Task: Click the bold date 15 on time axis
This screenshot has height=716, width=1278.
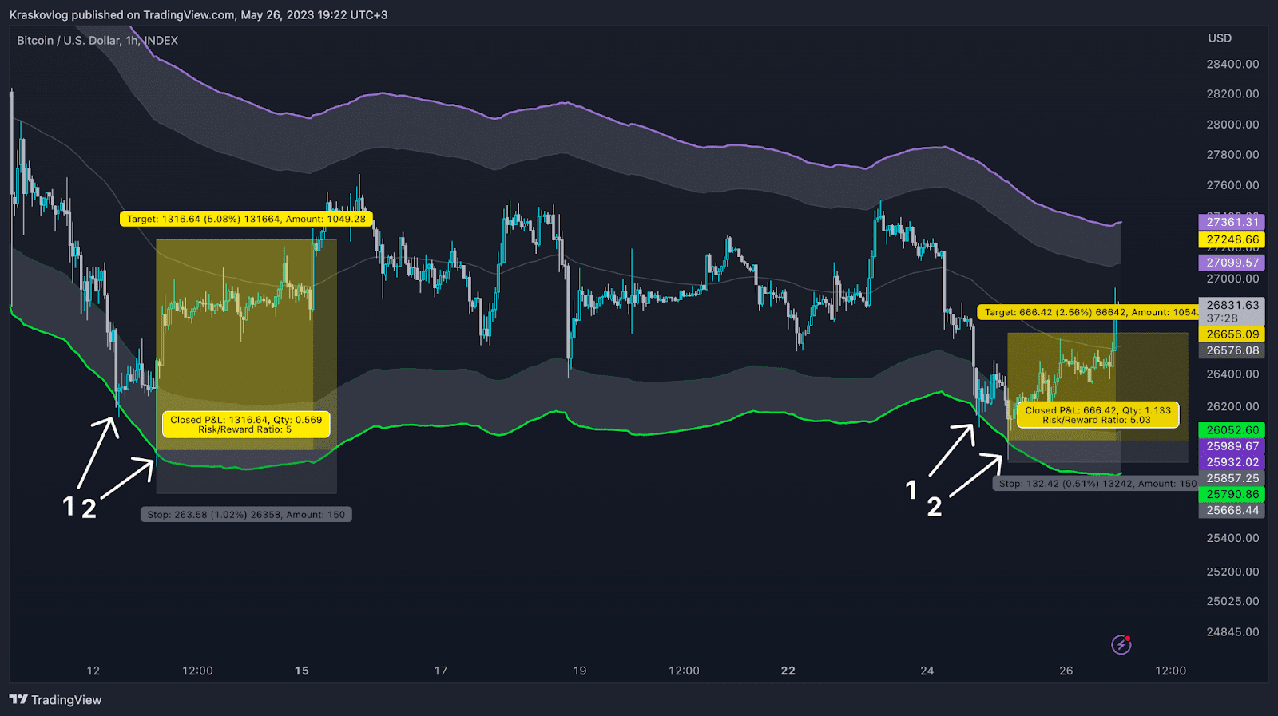Action: (x=302, y=671)
